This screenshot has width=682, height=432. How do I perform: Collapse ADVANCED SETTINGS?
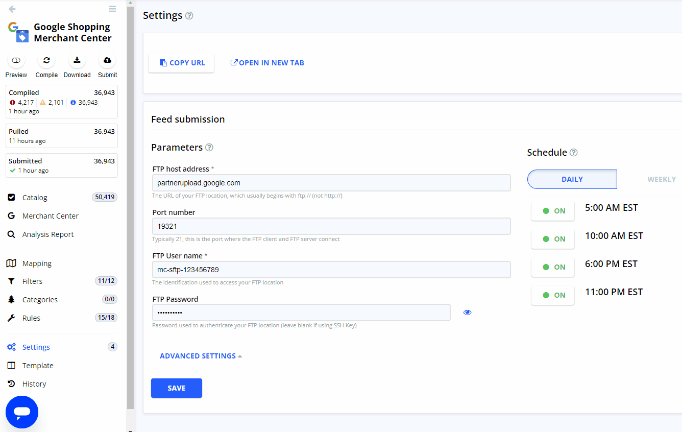[201, 356]
